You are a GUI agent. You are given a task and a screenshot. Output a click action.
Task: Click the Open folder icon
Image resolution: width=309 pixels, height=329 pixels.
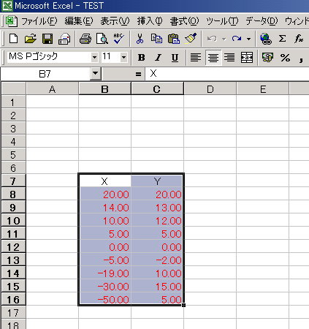tap(31, 39)
